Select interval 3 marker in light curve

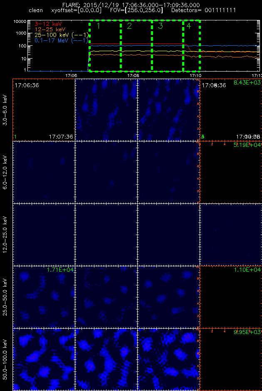click(160, 26)
